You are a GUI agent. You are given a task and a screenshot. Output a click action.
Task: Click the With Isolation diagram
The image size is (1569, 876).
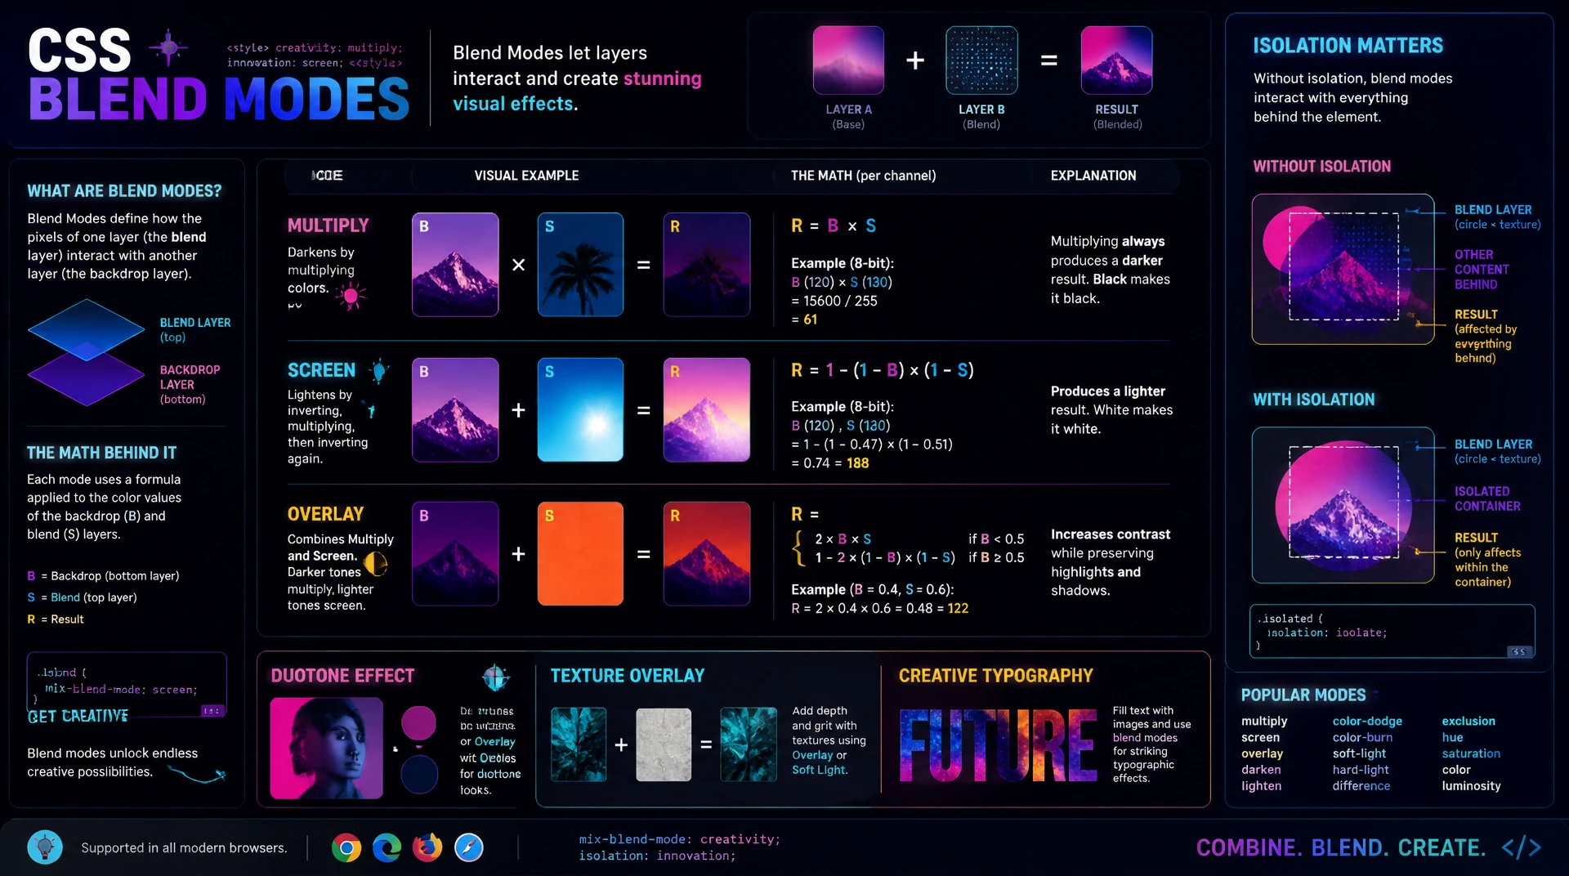[1343, 504]
